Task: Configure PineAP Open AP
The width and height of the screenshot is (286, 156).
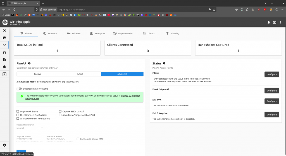Action: [x=272, y=91]
